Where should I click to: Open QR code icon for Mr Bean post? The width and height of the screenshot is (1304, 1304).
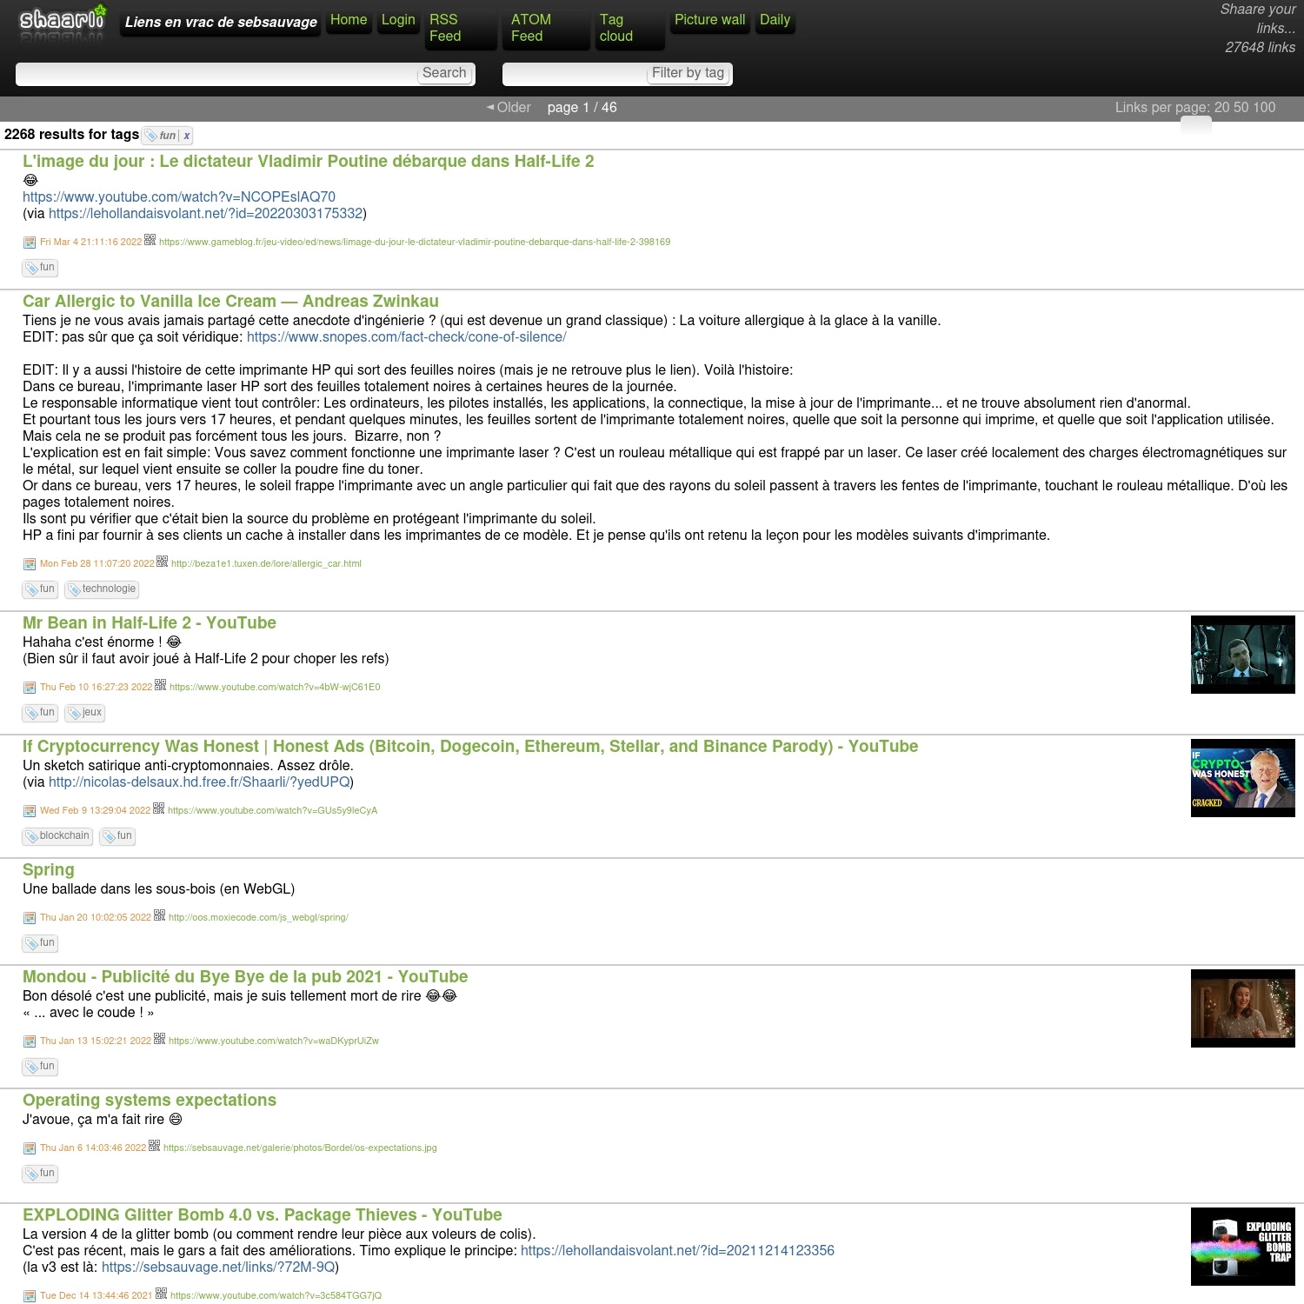pos(161,685)
